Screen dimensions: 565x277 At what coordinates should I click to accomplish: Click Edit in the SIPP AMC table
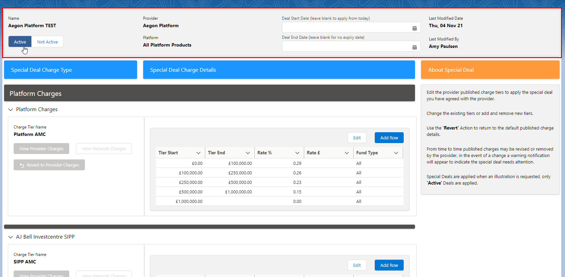pos(357,265)
